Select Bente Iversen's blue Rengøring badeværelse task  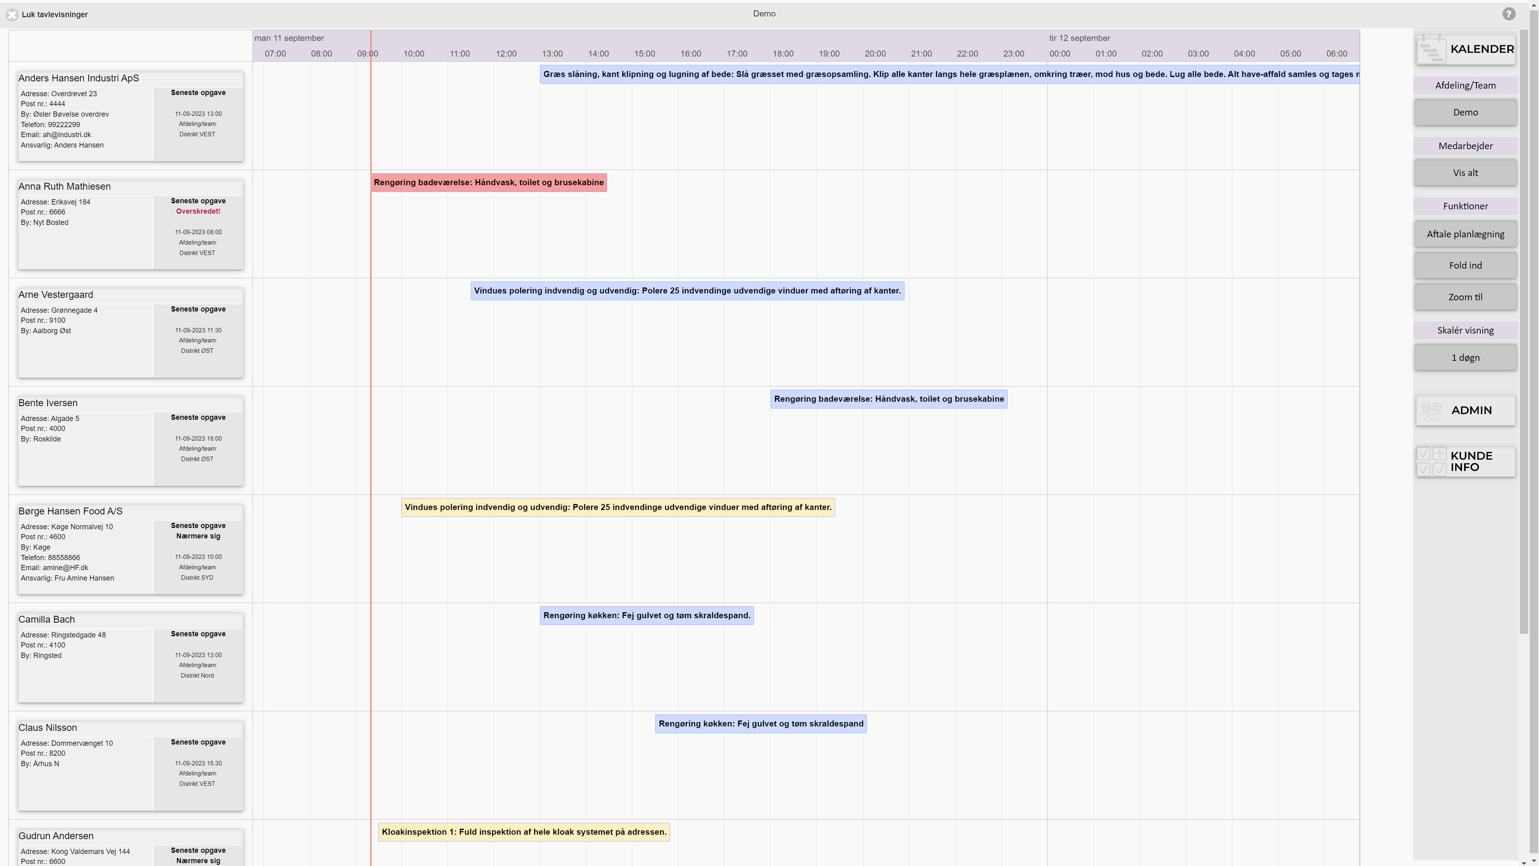889,399
